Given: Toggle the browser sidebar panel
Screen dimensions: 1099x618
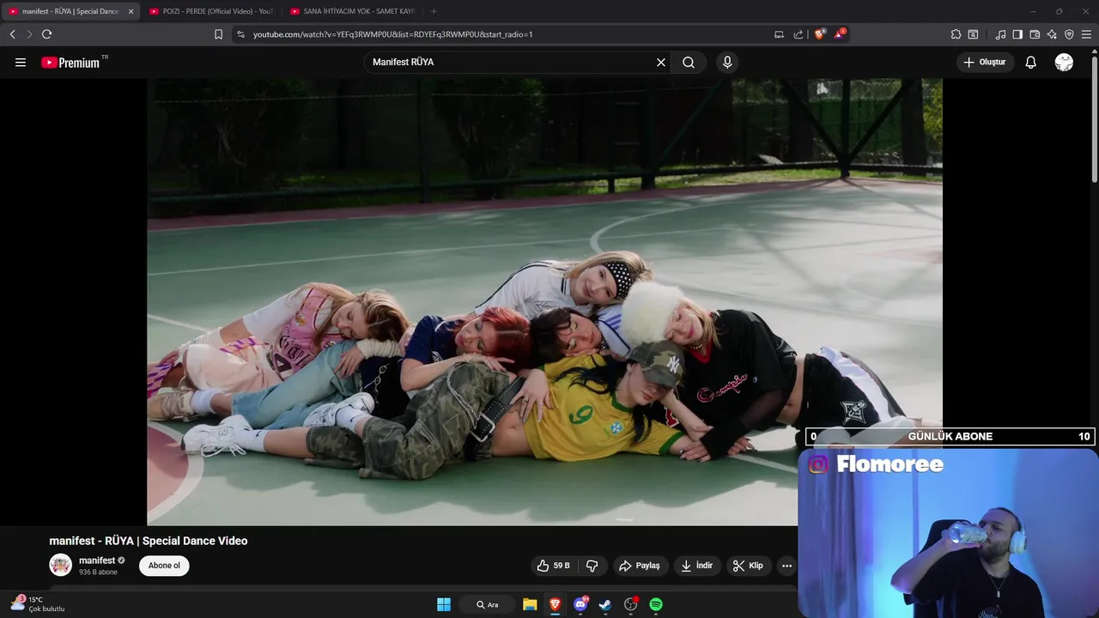Looking at the screenshot, I should click(x=1017, y=34).
